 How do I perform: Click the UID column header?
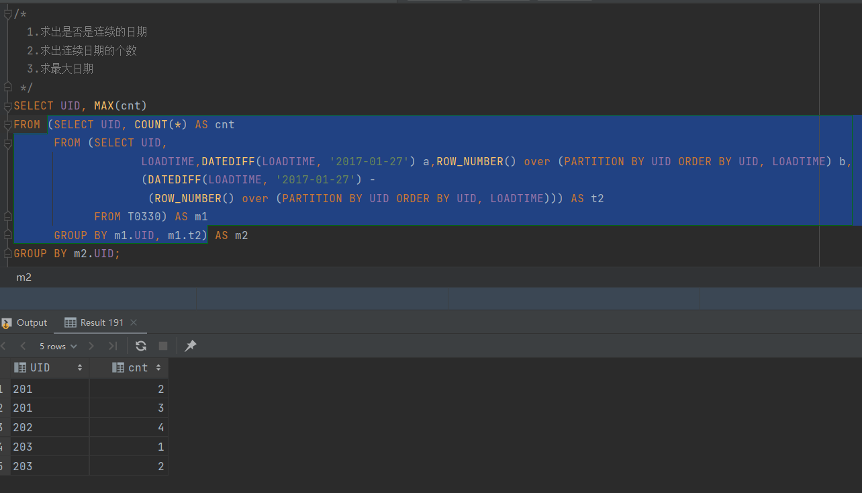pos(49,367)
